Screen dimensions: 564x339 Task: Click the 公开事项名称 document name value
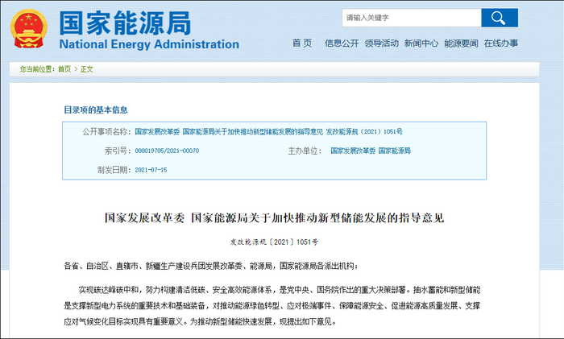pos(268,131)
